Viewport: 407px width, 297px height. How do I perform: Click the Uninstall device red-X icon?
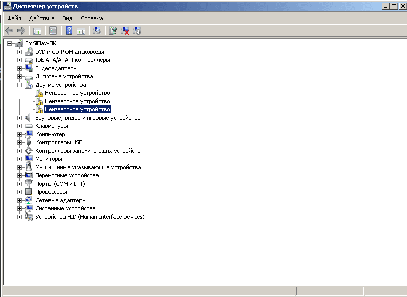pyautogui.click(x=125, y=31)
